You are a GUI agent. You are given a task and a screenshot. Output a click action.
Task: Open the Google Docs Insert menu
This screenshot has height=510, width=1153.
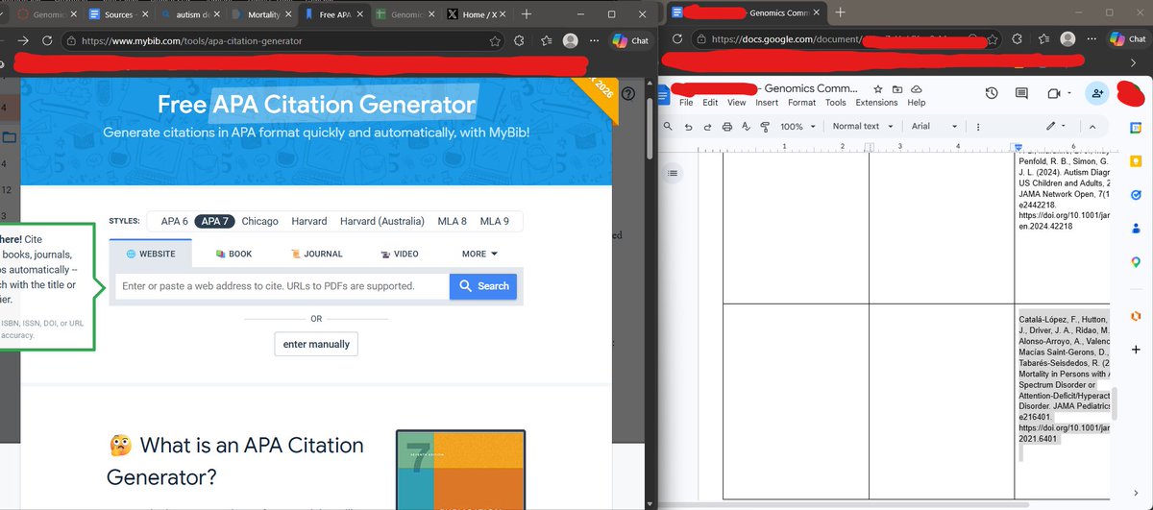767,102
